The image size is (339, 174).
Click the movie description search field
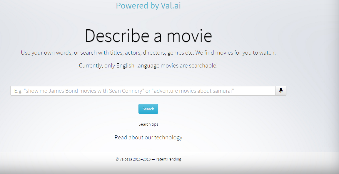click(x=143, y=91)
